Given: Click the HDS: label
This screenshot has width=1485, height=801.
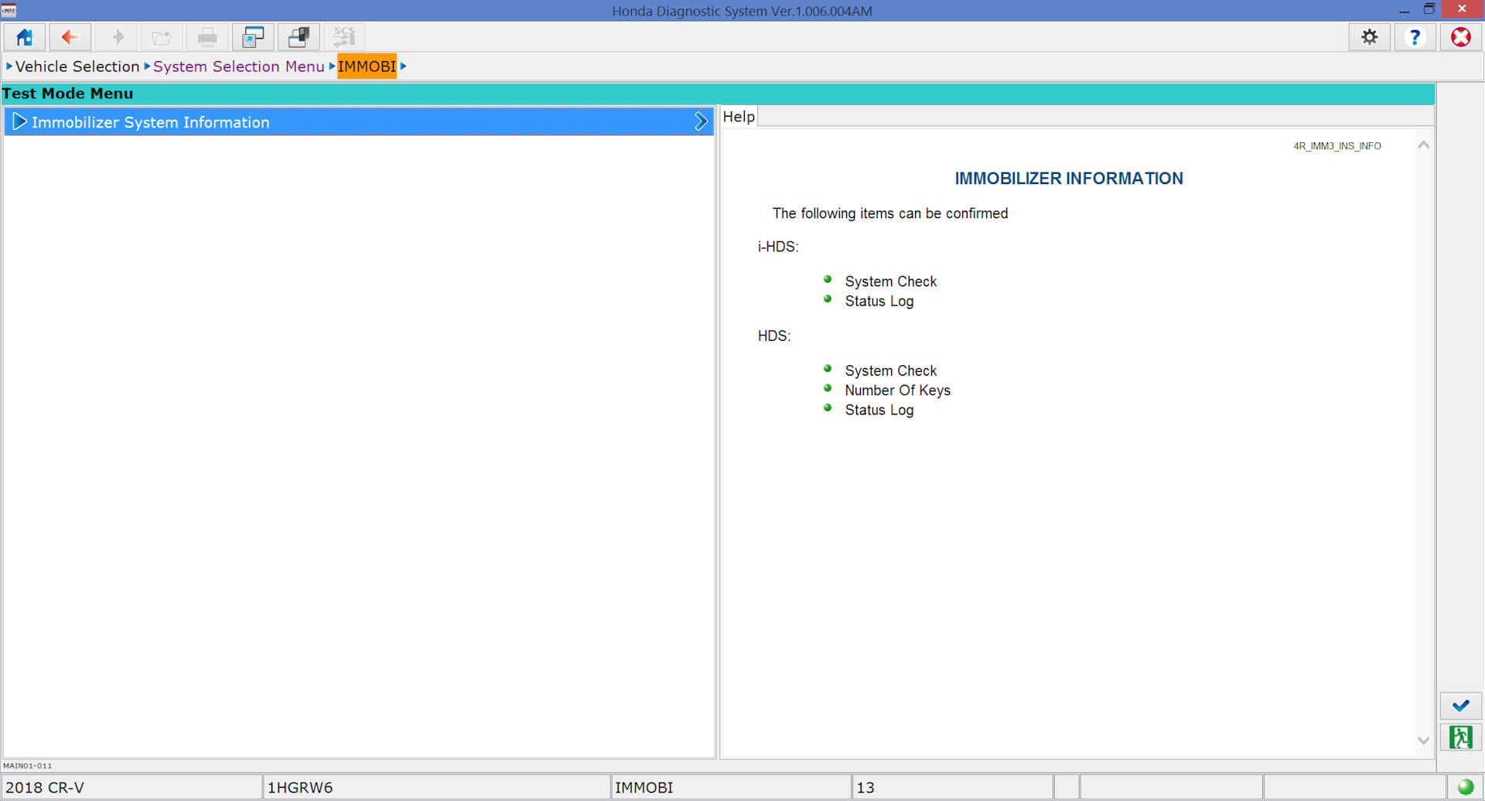Looking at the screenshot, I should pos(774,336).
